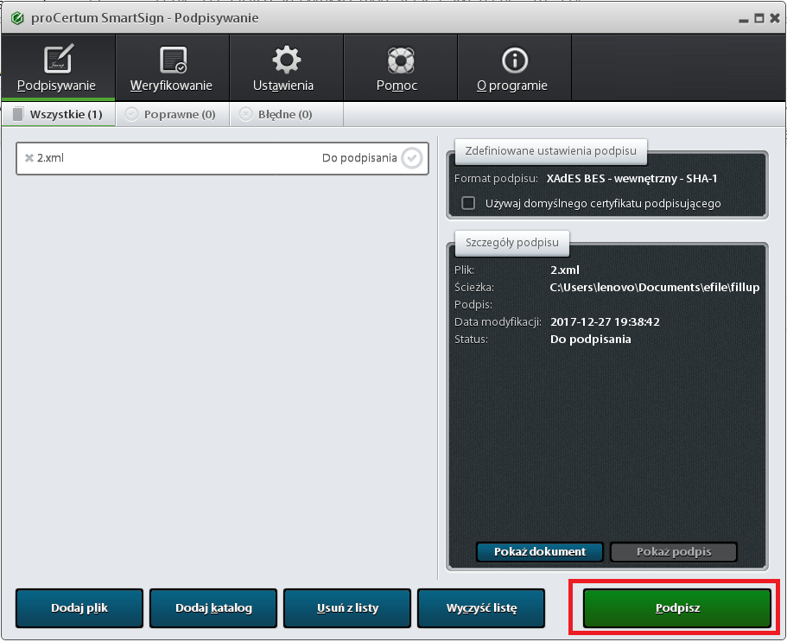Click the XAdES BES signature format value
The image size is (787, 642).
click(x=632, y=179)
